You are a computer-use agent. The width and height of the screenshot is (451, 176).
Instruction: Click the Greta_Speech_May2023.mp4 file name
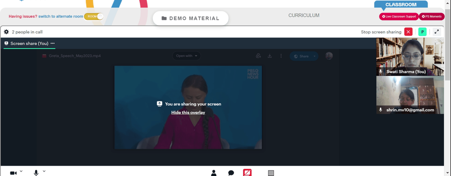coord(75,56)
